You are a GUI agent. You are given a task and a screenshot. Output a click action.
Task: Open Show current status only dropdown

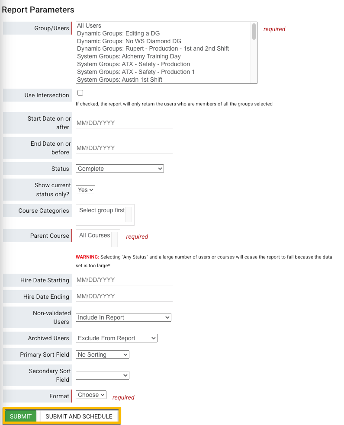(x=85, y=190)
